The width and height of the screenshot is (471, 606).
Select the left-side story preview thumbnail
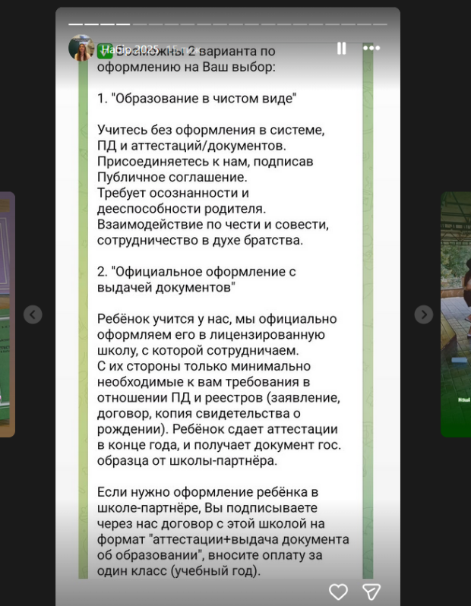click(8, 314)
